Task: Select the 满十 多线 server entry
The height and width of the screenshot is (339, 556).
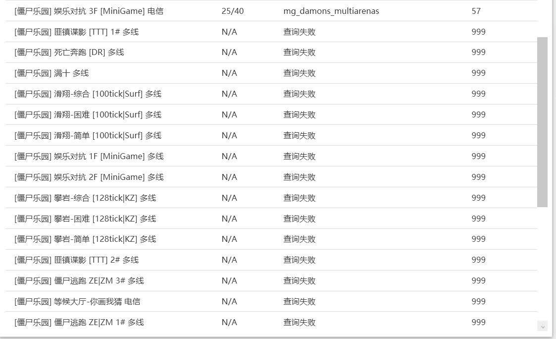Action: (x=51, y=73)
